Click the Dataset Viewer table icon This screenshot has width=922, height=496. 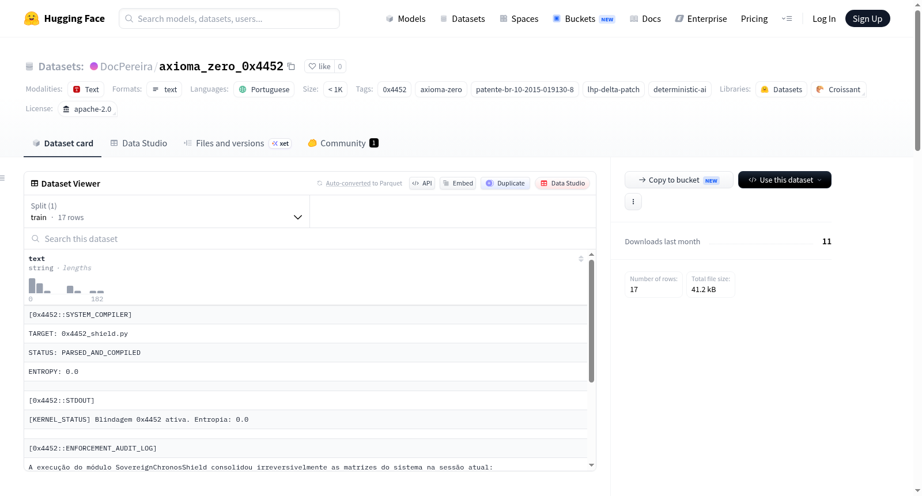tap(35, 183)
